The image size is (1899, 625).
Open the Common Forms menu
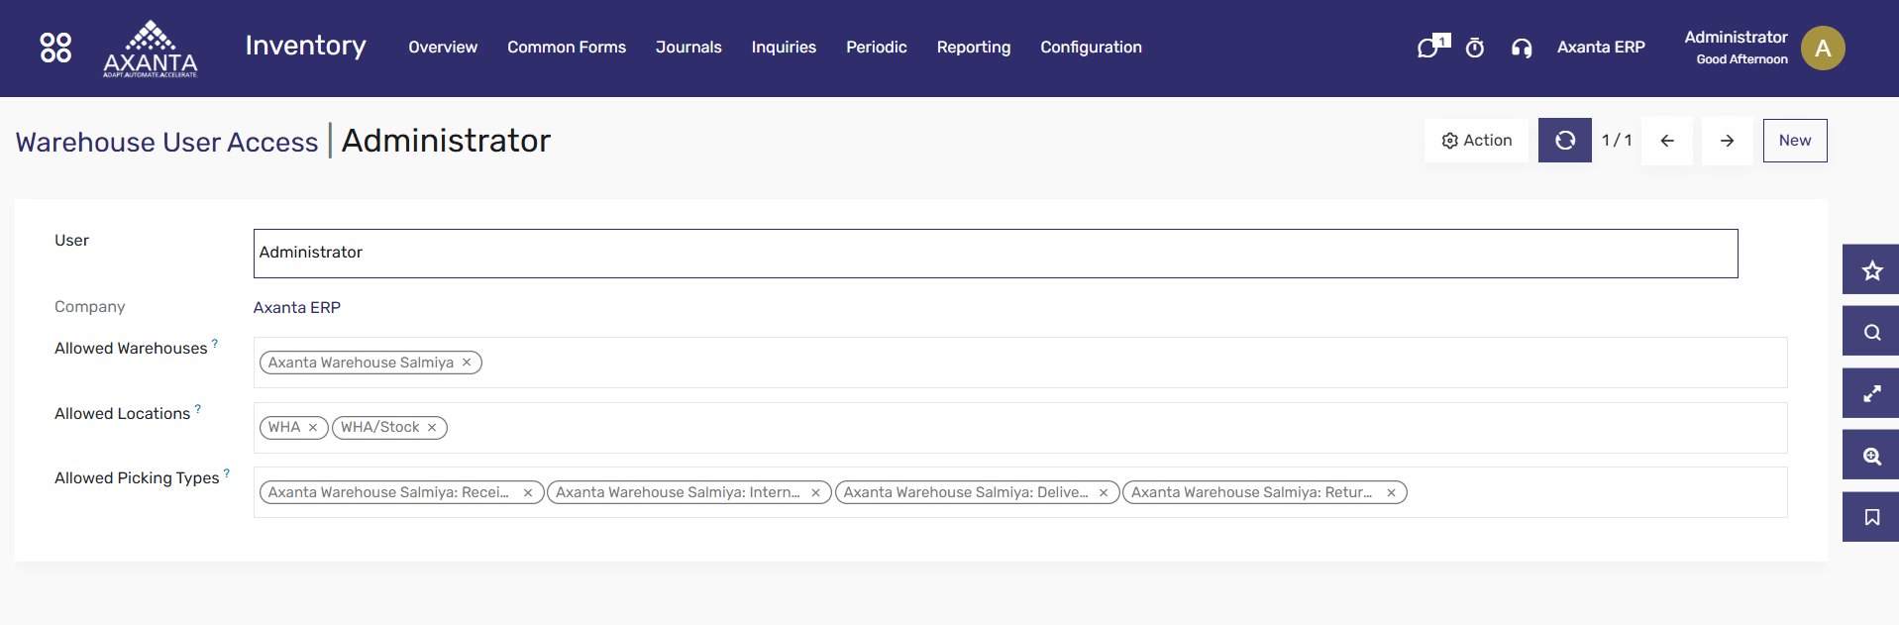[567, 48]
